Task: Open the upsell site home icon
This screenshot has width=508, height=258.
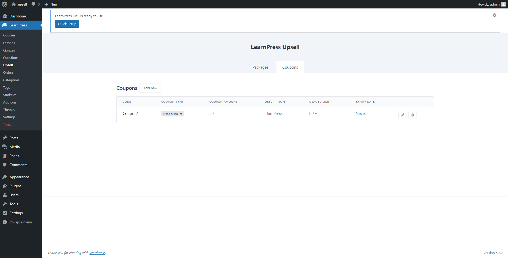Action: (14, 4)
